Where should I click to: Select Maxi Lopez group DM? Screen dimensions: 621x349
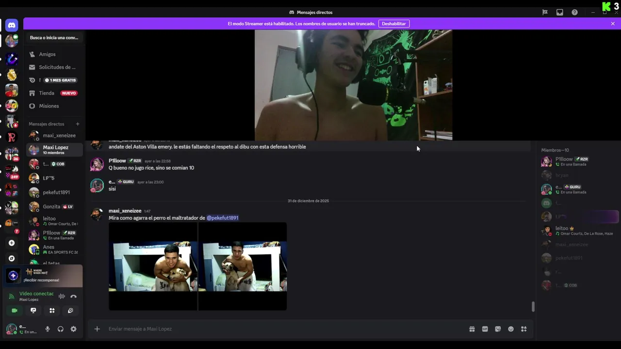click(54, 150)
